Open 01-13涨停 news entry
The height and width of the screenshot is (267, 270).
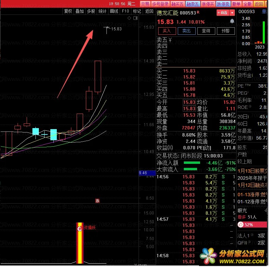252,195
